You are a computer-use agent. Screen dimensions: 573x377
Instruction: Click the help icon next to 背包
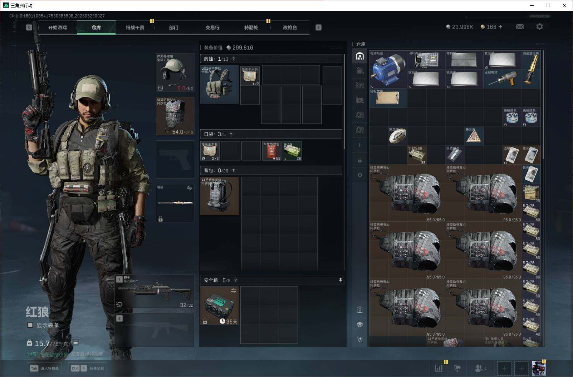[234, 171]
